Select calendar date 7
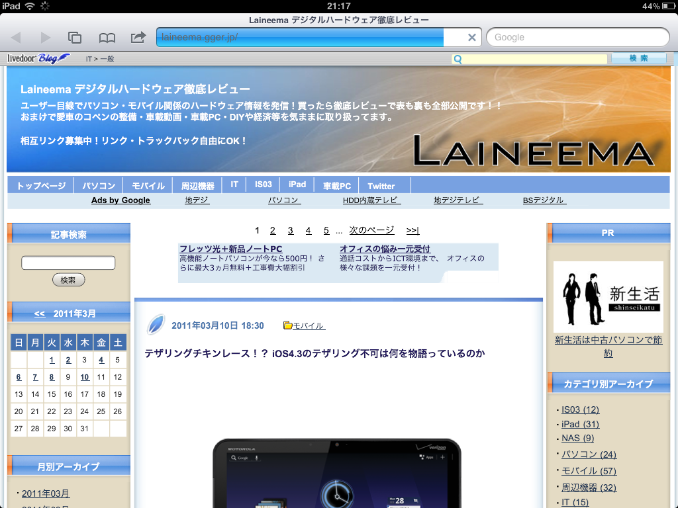This screenshot has height=508, width=678. (x=36, y=377)
